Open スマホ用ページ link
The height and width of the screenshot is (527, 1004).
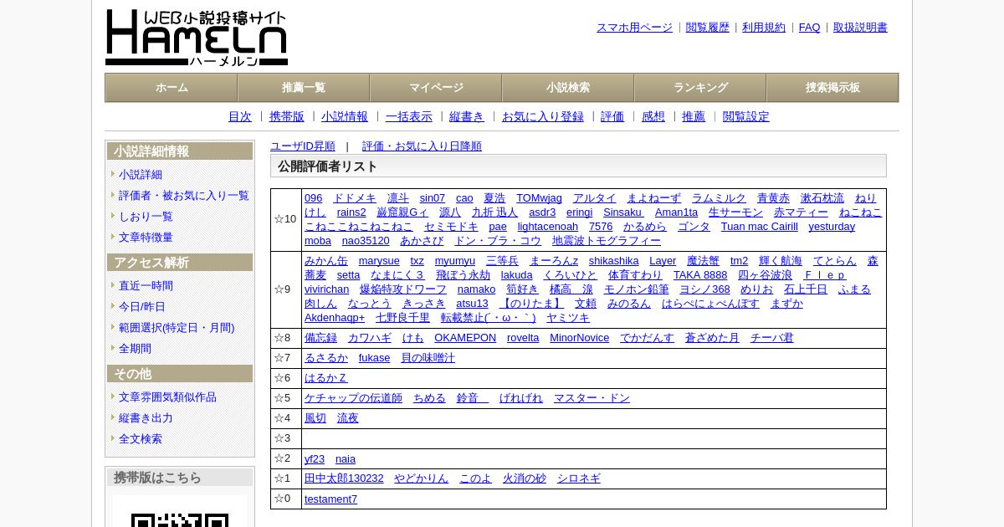[x=634, y=28]
